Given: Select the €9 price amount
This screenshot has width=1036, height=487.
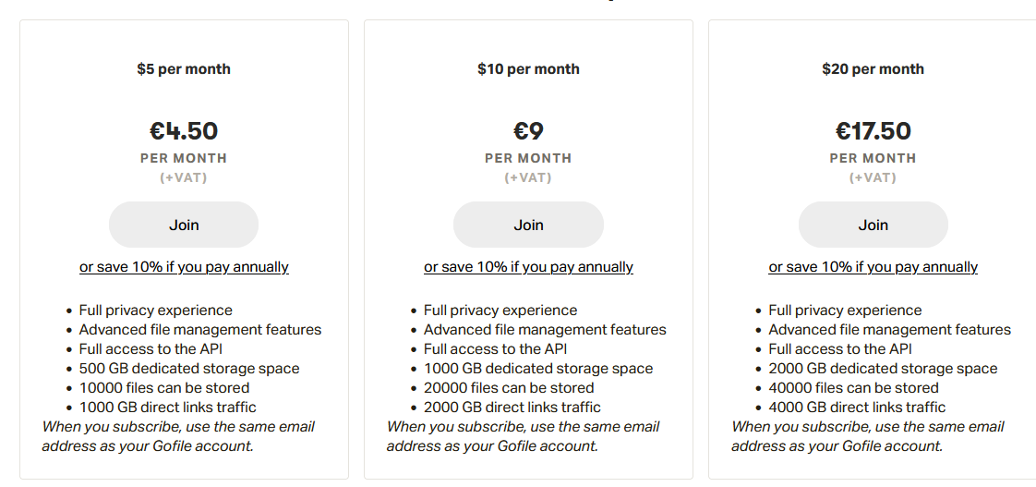Looking at the screenshot, I should click(x=528, y=131).
